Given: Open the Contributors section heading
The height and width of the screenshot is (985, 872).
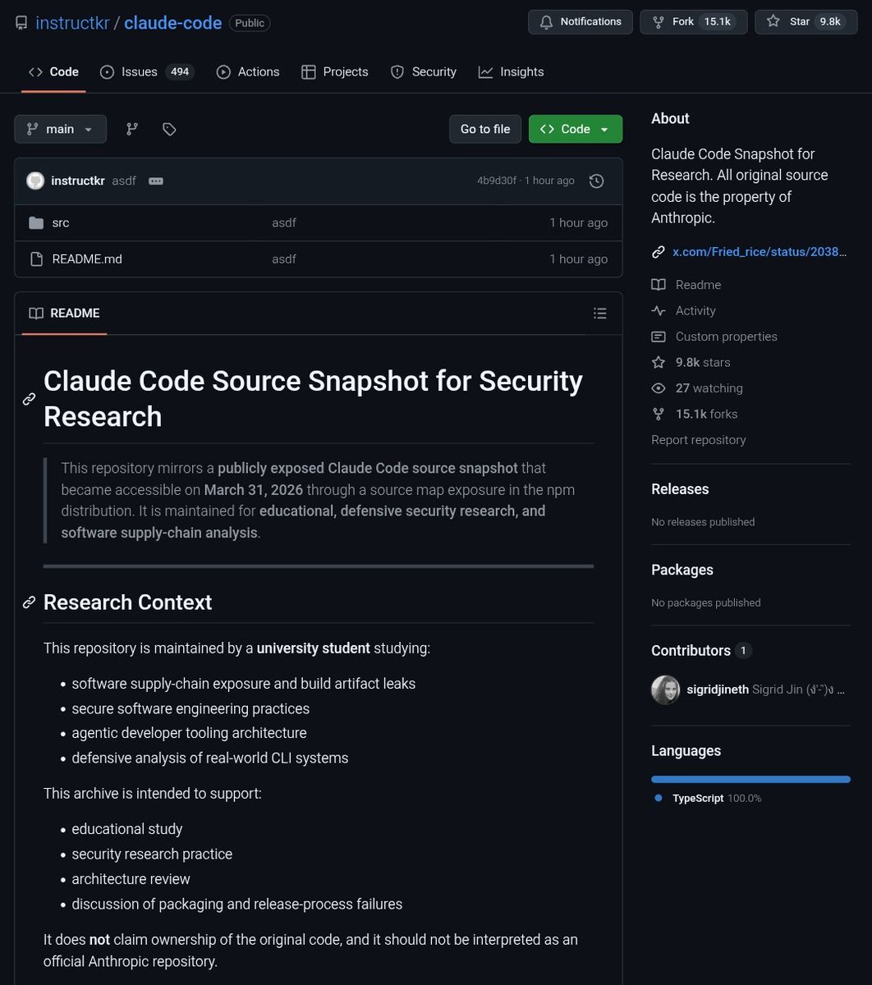Looking at the screenshot, I should click(x=691, y=650).
